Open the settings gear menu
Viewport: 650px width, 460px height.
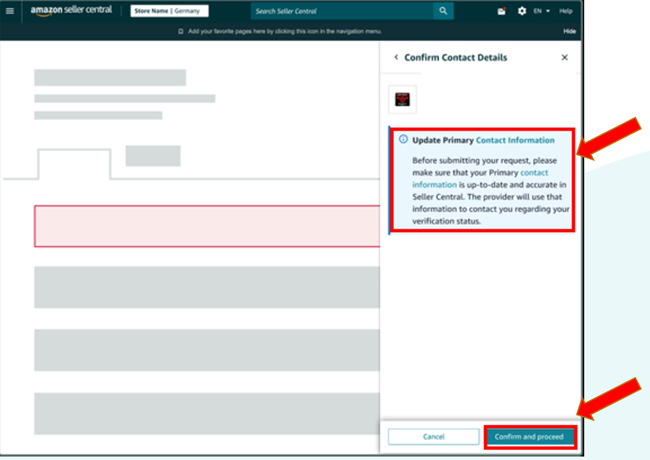tap(522, 11)
